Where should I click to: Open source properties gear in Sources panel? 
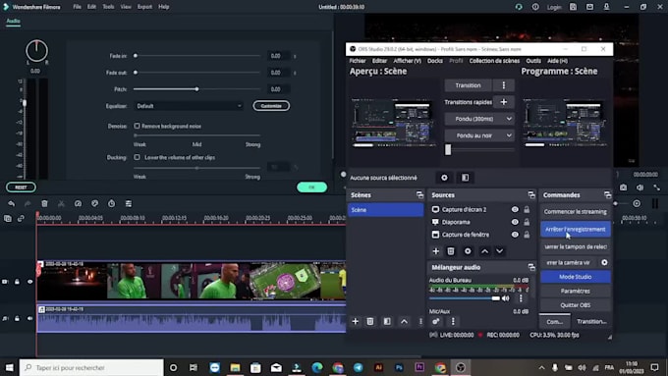tap(468, 251)
